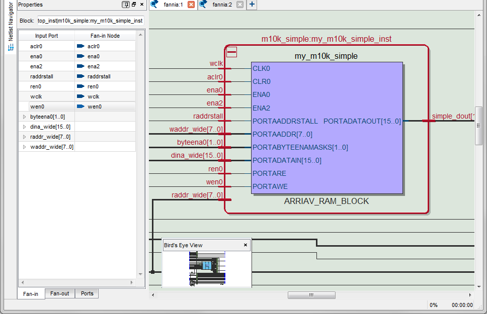Expand the byteena0[1..0] bus row
The width and height of the screenshot is (487, 314).
click(24, 117)
